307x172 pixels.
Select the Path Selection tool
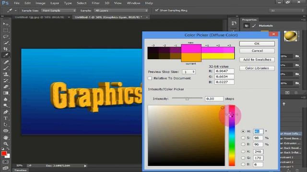click(x=5, y=124)
